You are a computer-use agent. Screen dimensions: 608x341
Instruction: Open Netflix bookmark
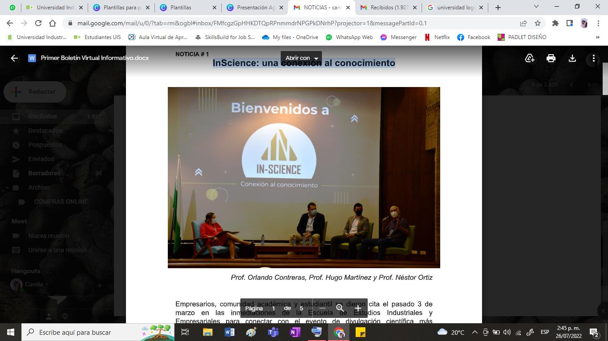coord(437,37)
